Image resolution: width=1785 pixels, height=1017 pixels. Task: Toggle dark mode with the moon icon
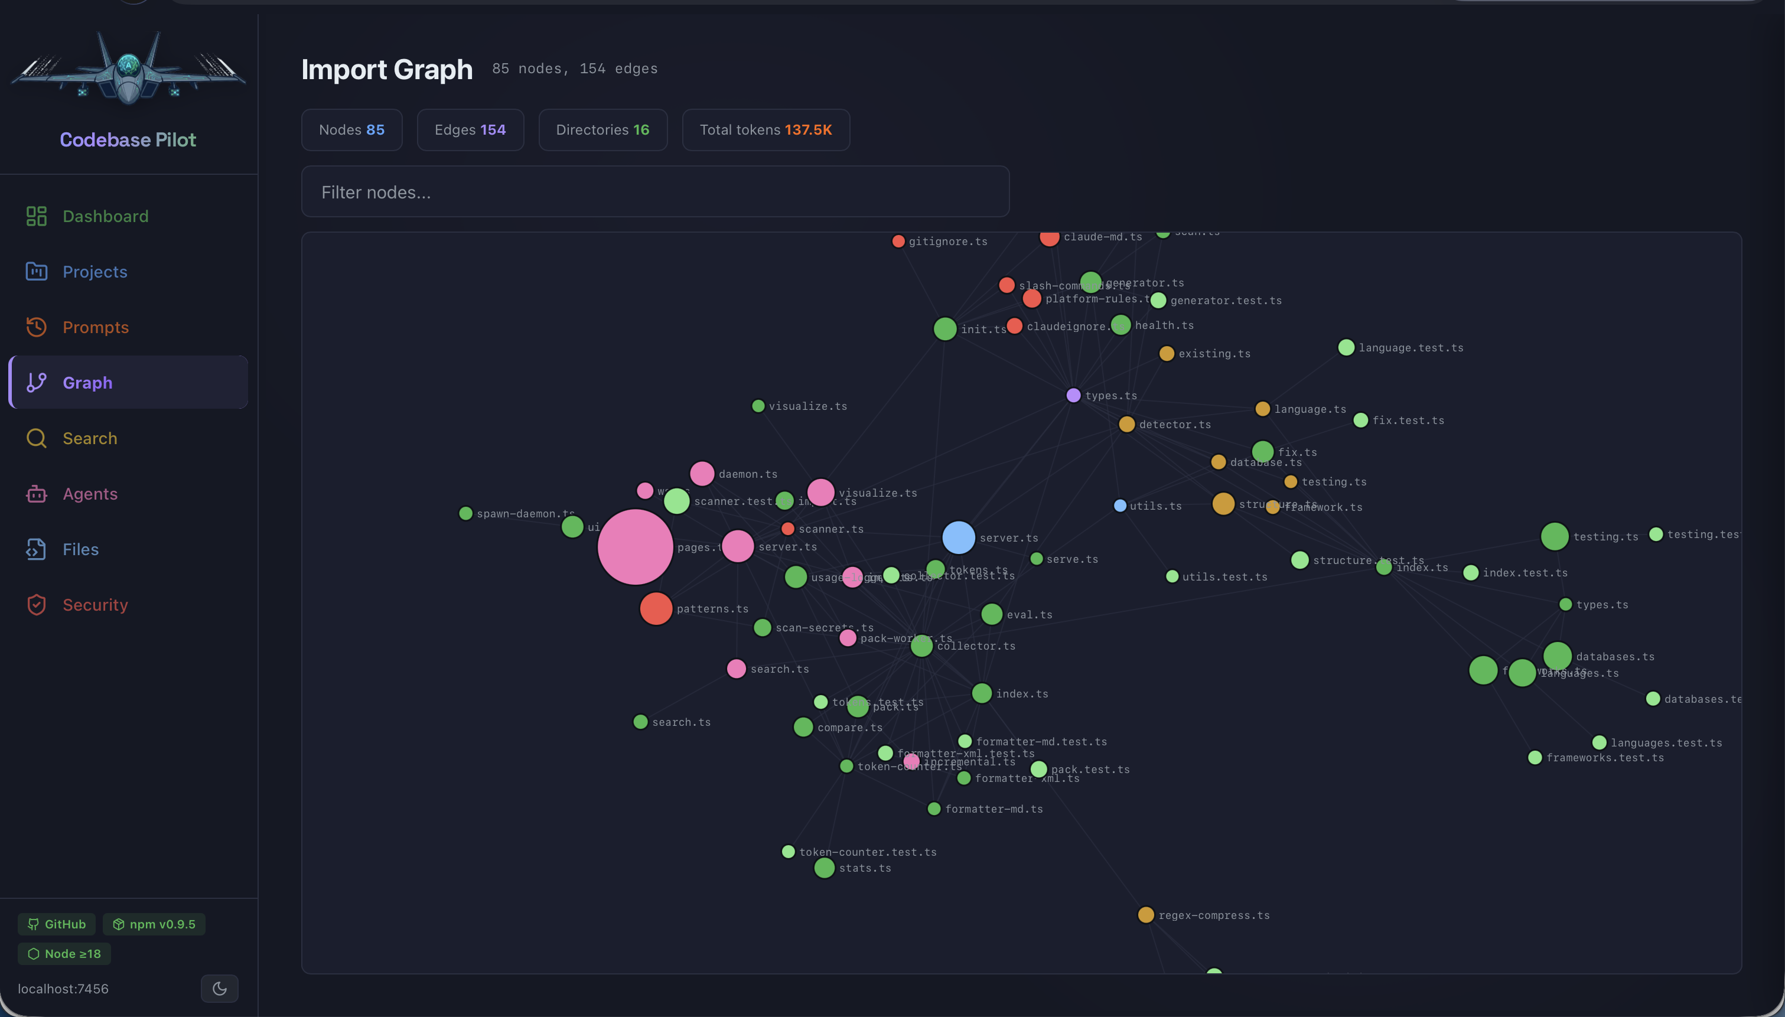coord(219,989)
